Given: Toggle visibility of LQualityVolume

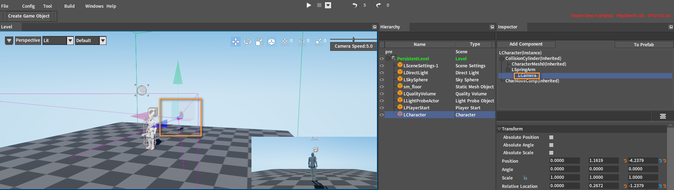Looking at the screenshot, I should coord(382,94).
